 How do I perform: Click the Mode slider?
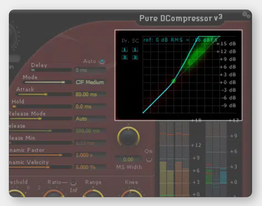click(48, 82)
